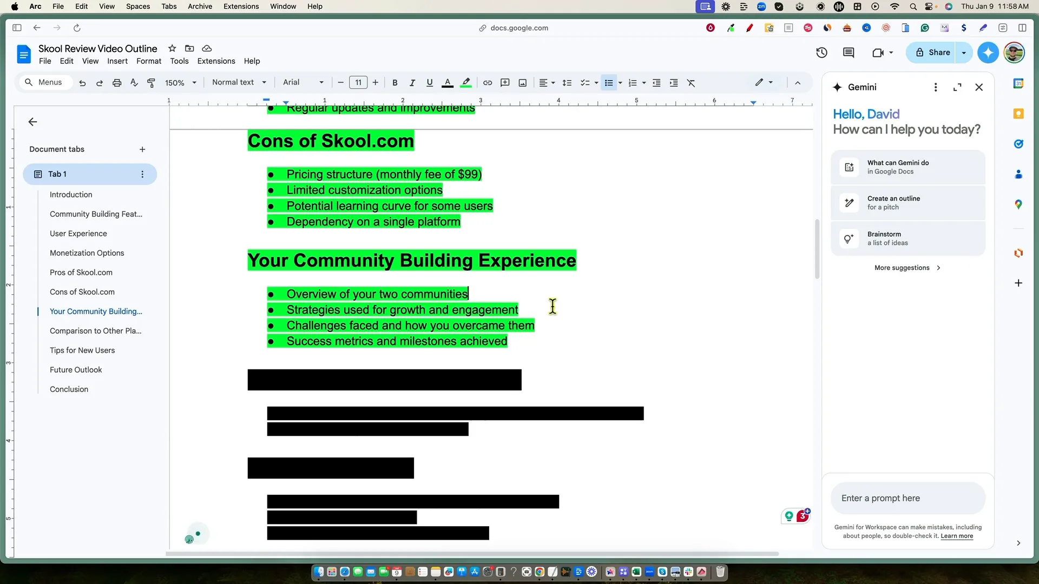Select the Paint format tool
Viewport: 1039px width, 584px height.
152,83
